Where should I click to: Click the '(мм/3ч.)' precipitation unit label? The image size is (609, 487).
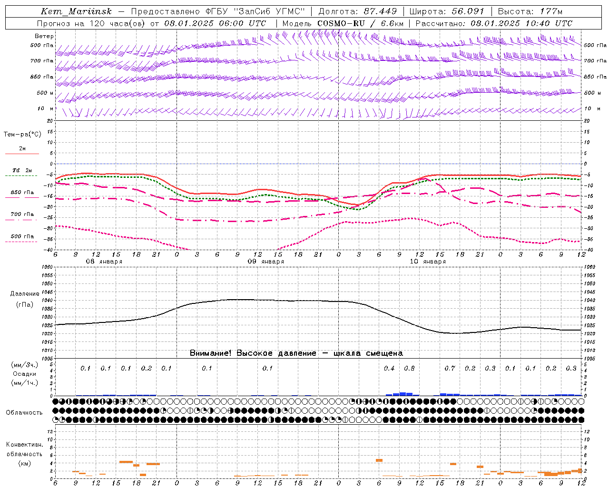point(24,365)
